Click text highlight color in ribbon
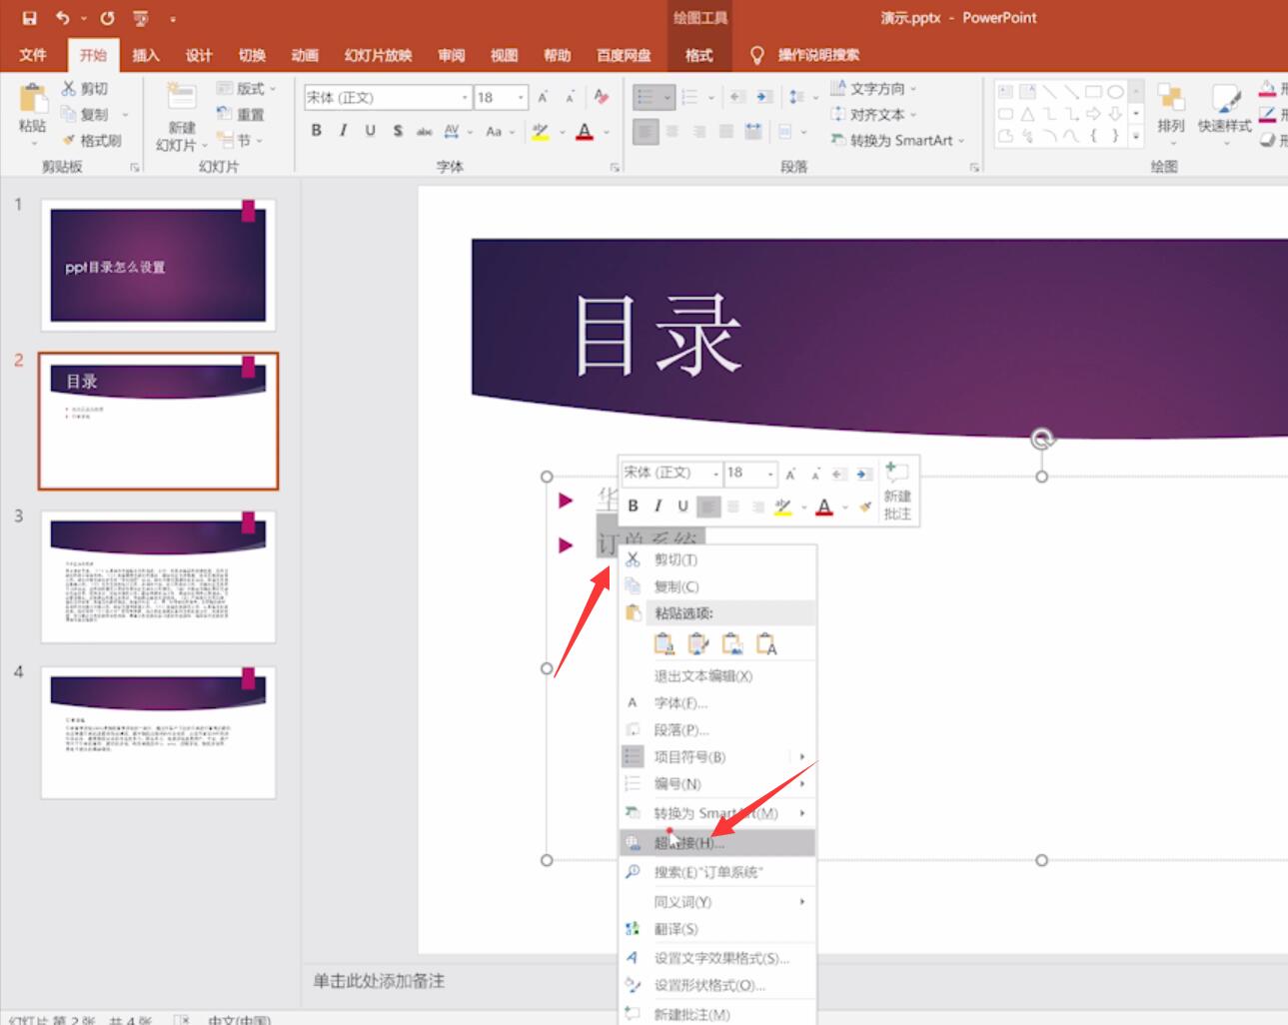The height and width of the screenshot is (1025, 1288). point(541,131)
